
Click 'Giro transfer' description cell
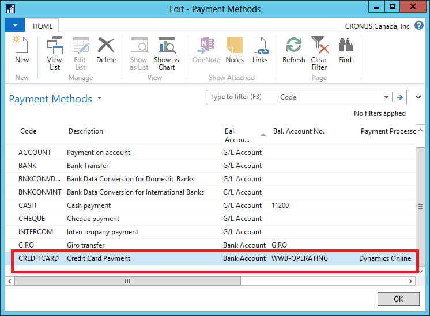click(x=85, y=245)
